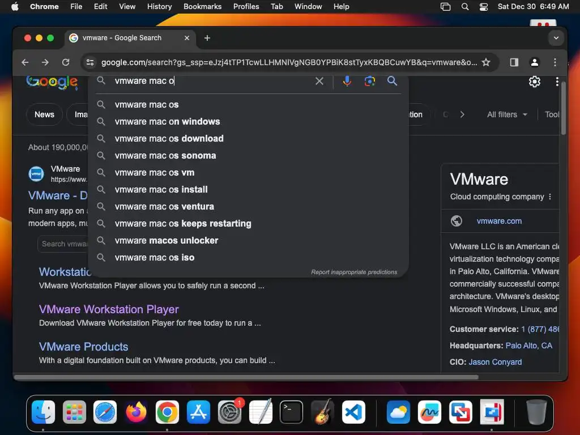Open vmware.com link in knowledge panel

[x=499, y=221]
